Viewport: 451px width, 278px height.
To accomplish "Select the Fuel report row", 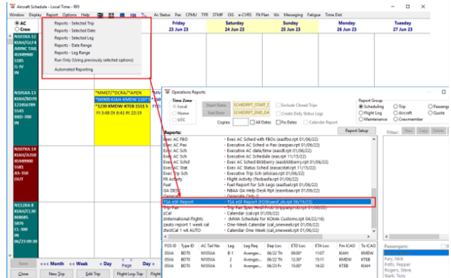I will tap(267, 185).
